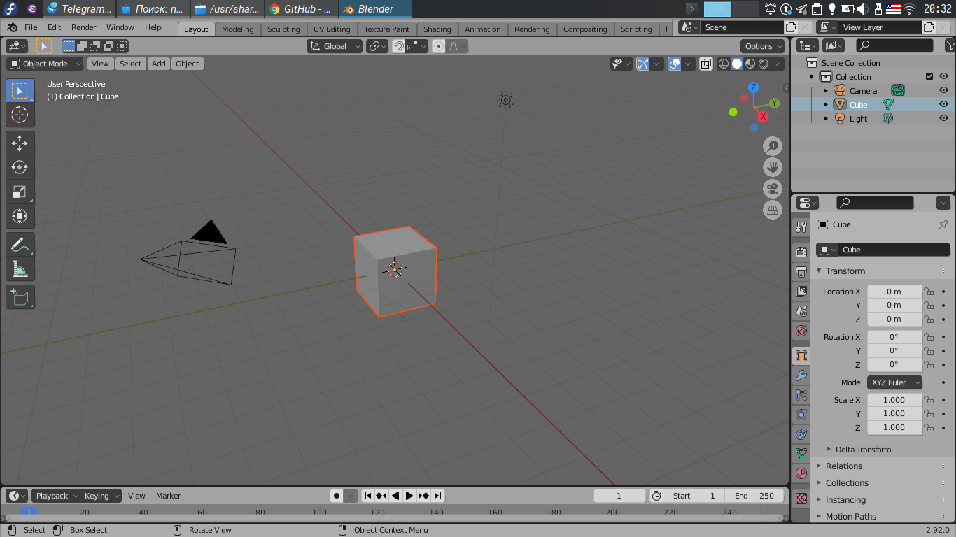956x537 pixels.
Task: Open the Playback dropdown in the timeline
Action: click(x=57, y=496)
